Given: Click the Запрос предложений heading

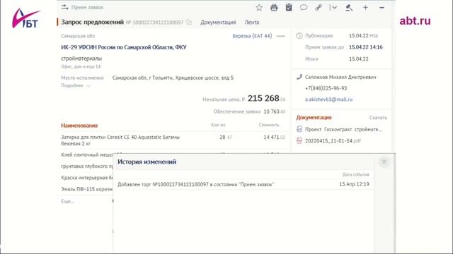Looking at the screenshot, I should tap(92, 22).
